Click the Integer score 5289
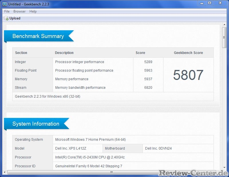The width and height of the screenshot is (229, 177). coord(148,62)
